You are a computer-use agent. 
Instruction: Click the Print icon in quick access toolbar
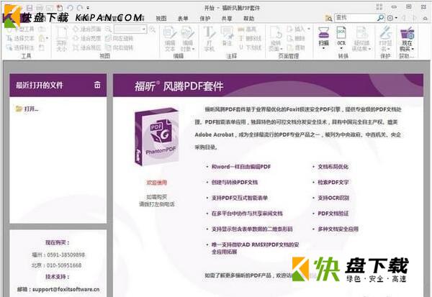pyautogui.click(x=40, y=8)
